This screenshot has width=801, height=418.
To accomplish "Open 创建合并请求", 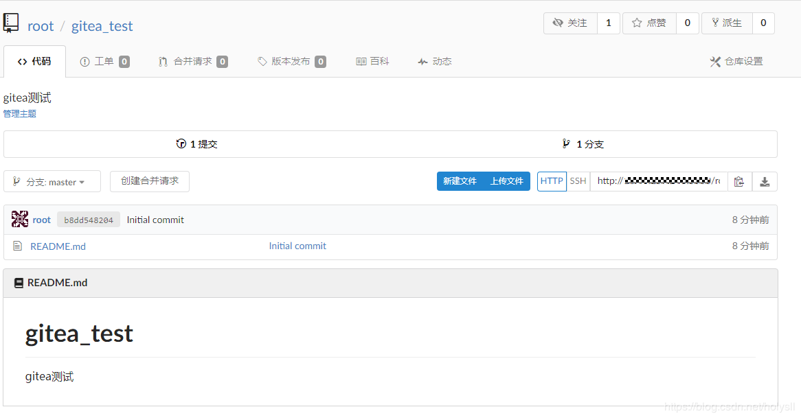I will (x=149, y=181).
